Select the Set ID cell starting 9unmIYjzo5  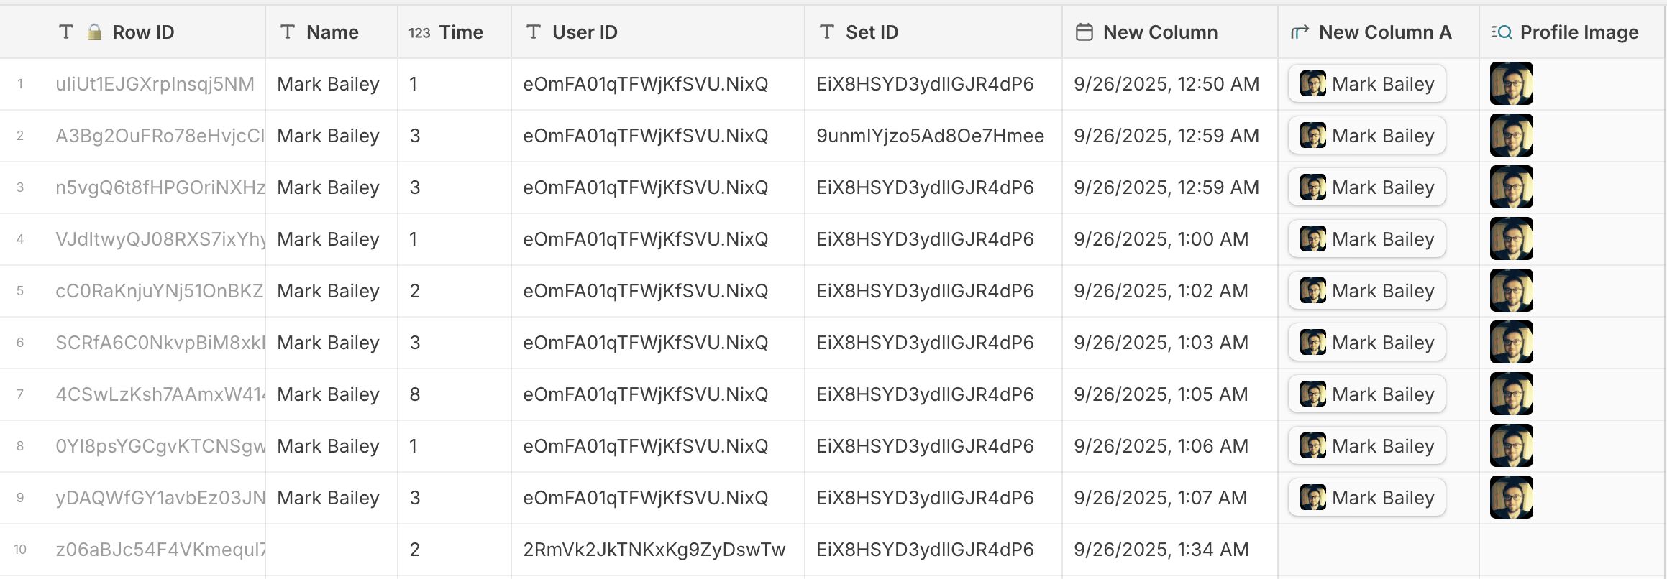click(930, 136)
